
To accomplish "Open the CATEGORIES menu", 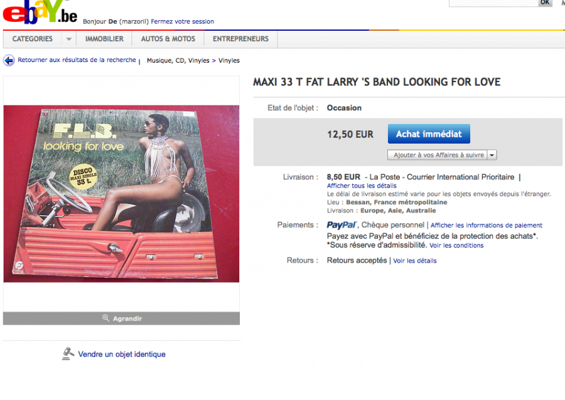I will tap(33, 39).
